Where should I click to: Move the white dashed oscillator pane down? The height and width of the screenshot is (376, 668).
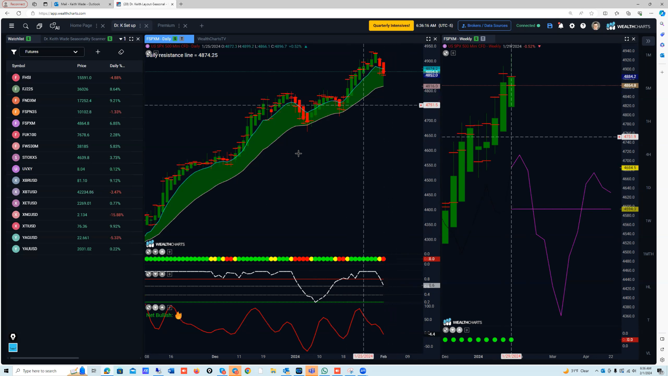click(155, 274)
